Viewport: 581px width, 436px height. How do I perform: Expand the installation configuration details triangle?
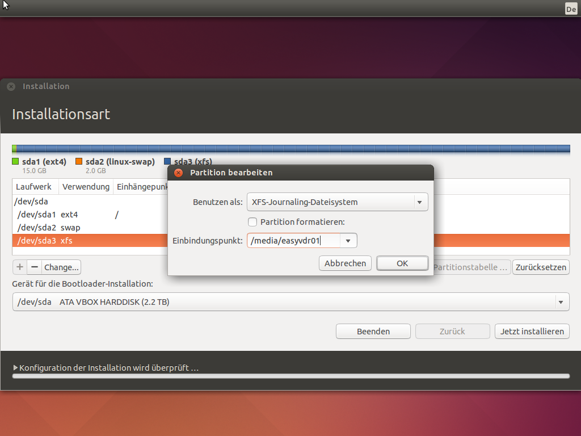pos(15,368)
